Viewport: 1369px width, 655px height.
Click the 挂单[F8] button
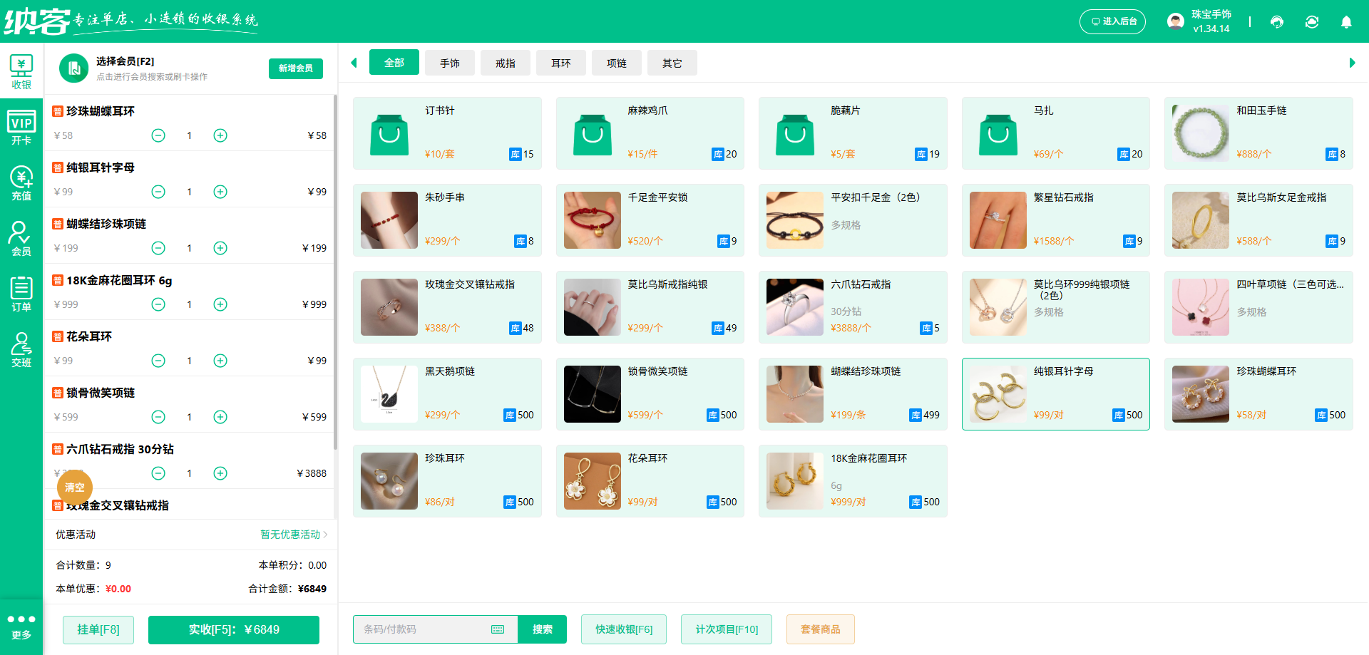[98, 629]
